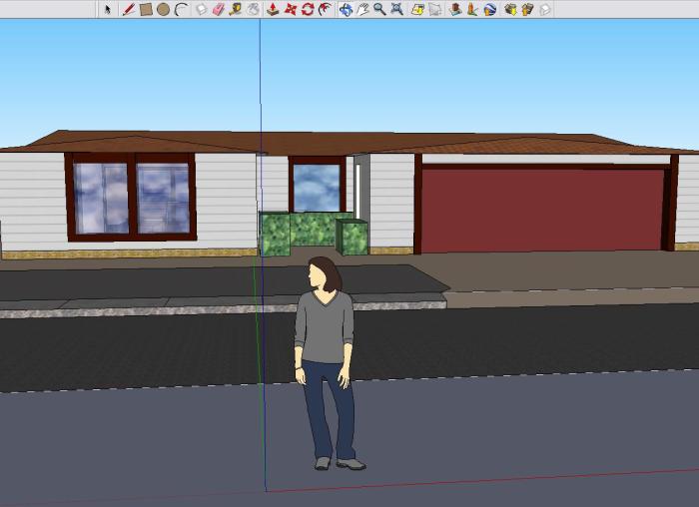This screenshot has height=507, width=699.
Task: Activate the Push/Pull tool
Action: pyautogui.click(x=273, y=9)
